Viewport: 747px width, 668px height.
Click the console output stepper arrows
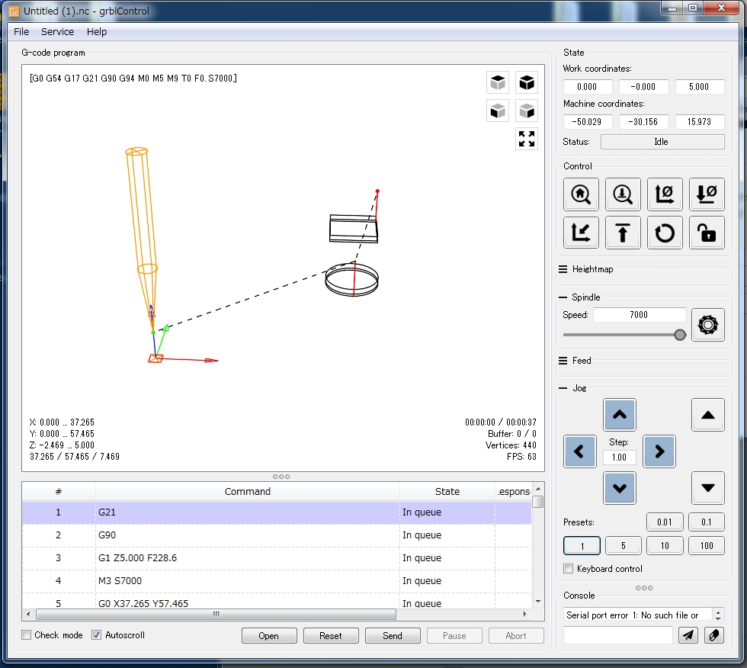718,615
